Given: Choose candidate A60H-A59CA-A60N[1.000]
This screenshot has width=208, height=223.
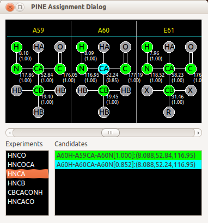Looking at the screenshot, I should pyautogui.click(x=128, y=156).
